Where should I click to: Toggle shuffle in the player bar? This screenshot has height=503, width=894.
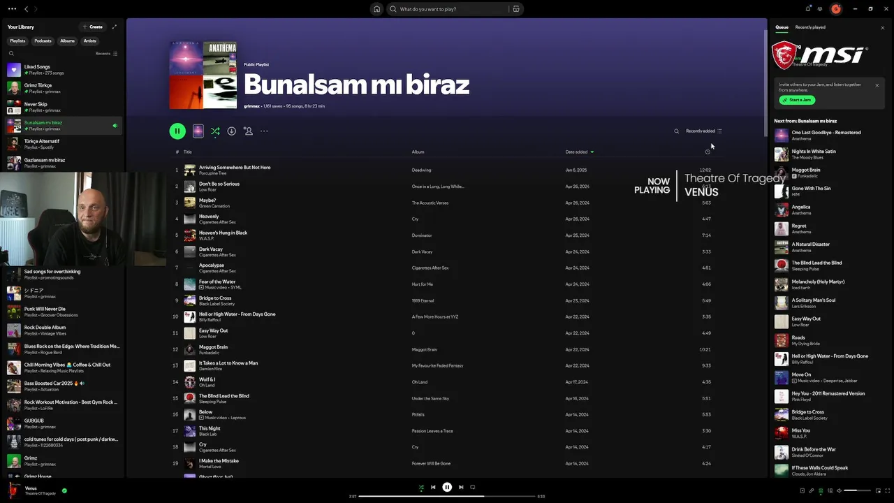[421, 488]
